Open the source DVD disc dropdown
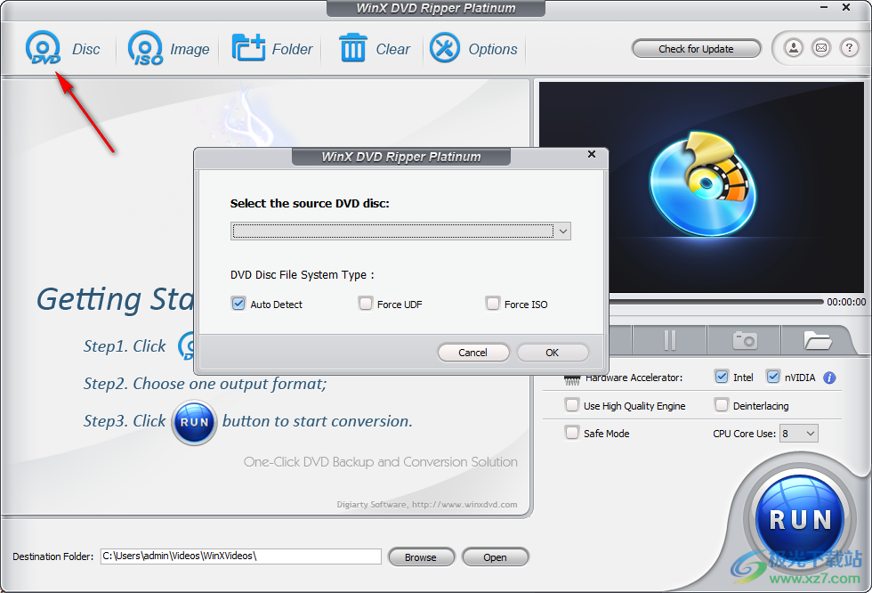872x593 pixels. tap(562, 231)
